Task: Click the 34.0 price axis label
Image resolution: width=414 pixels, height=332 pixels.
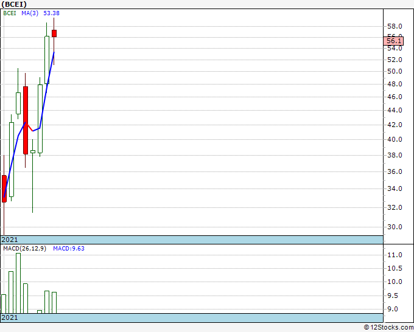Action: [395, 188]
